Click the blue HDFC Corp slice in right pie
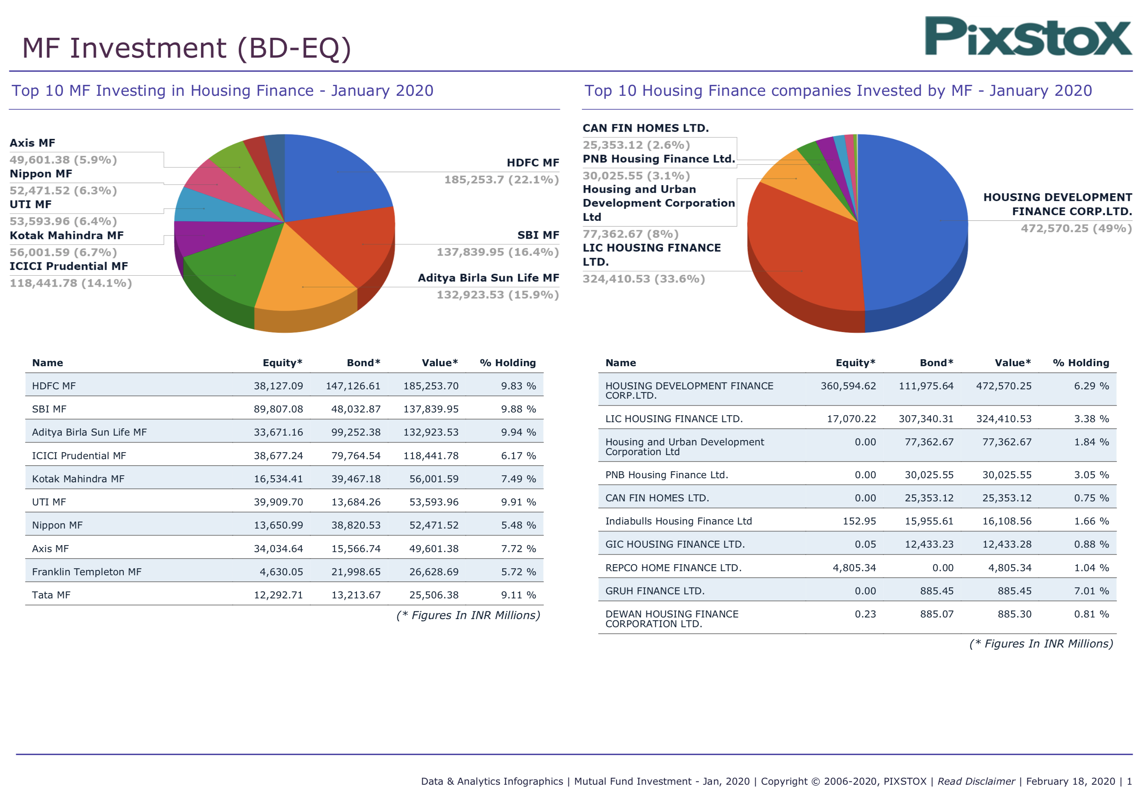 915,221
